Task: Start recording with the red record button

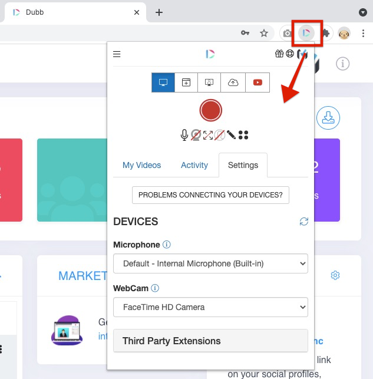Action: pyautogui.click(x=210, y=110)
